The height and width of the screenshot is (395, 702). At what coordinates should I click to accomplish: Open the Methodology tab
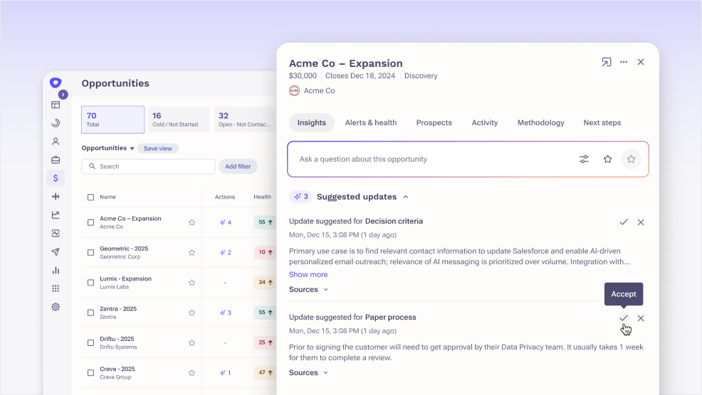(x=541, y=122)
